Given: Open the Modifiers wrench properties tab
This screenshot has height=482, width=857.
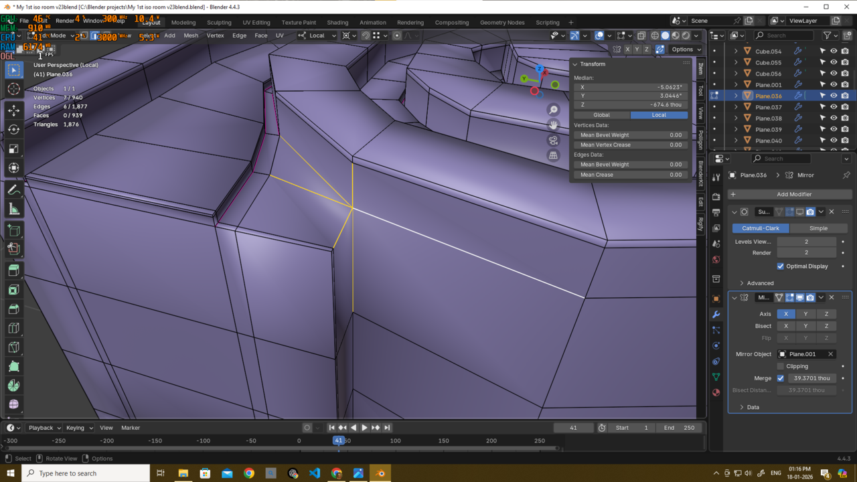Looking at the screenshot, I should tap(716, 314).
